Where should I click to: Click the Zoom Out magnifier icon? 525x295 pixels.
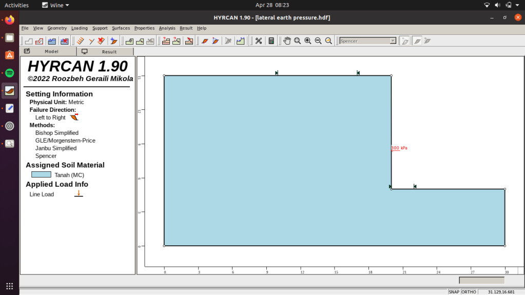tap(318, 41)
